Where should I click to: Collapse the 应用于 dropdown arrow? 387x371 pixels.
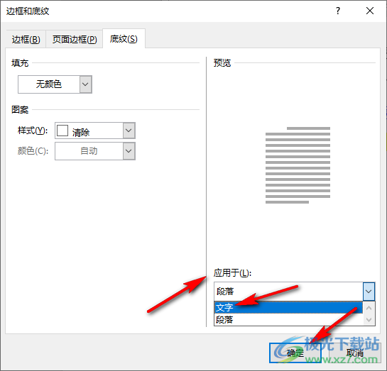click(369, 292)
